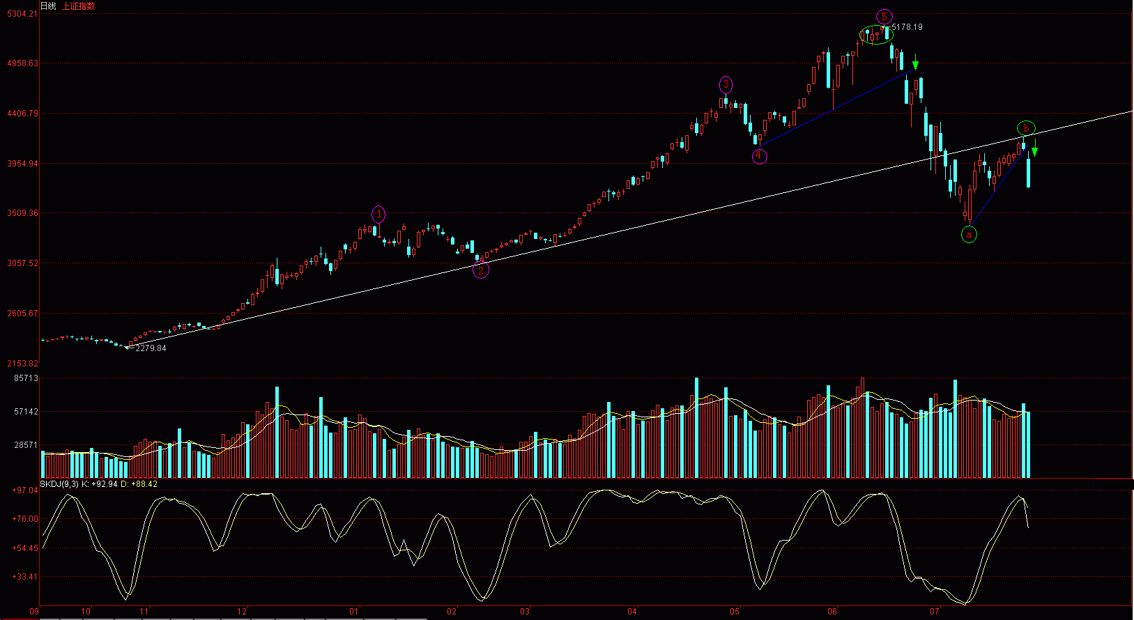
Task: Click the D: +88.42 indicator value
Action: coord(139,484)
